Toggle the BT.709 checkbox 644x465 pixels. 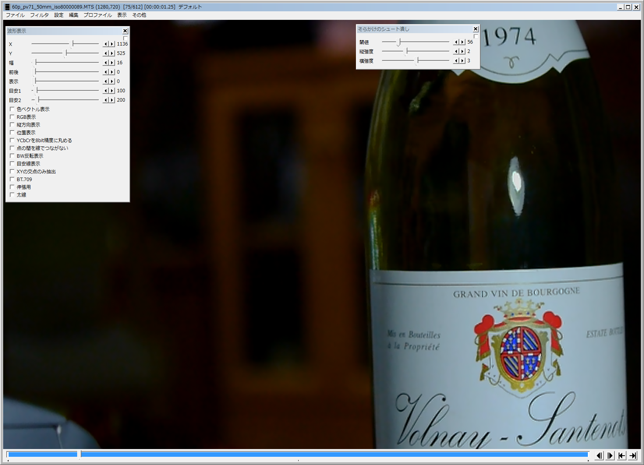tap(12, 180)
